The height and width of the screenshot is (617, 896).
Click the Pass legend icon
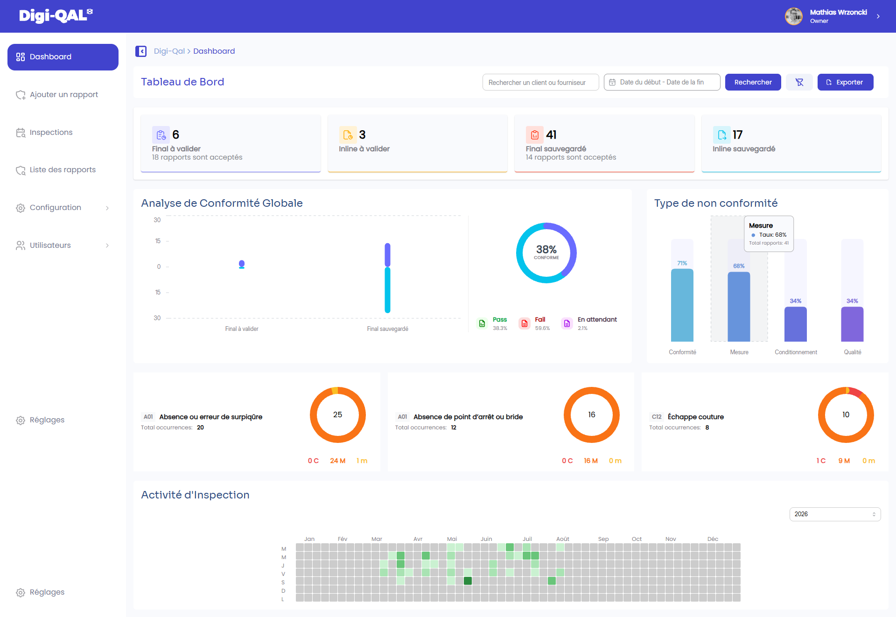(x=482, y=323)
